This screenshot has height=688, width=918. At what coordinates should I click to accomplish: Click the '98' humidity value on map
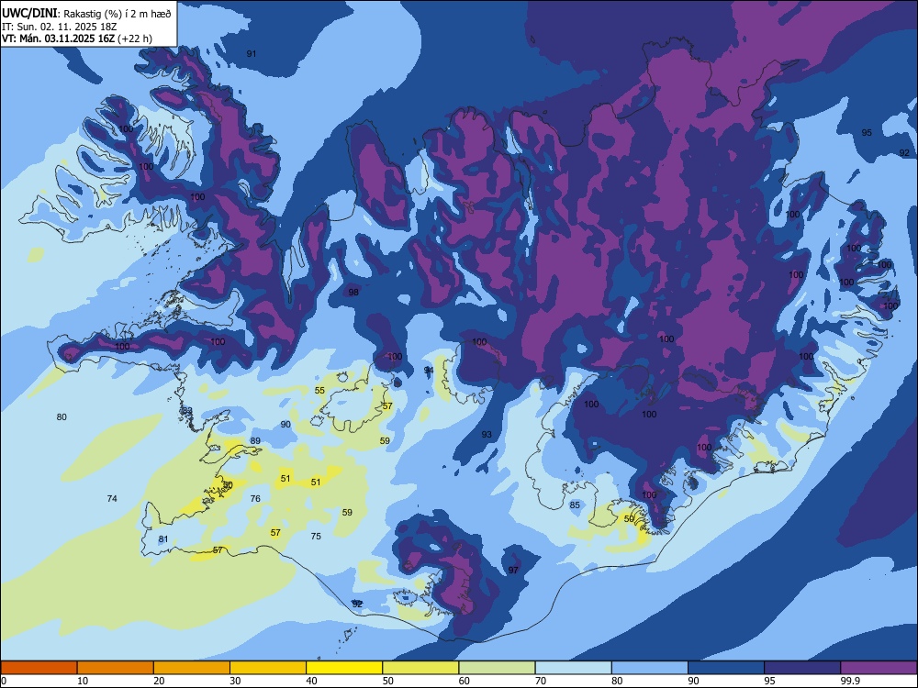pos(353,292)
